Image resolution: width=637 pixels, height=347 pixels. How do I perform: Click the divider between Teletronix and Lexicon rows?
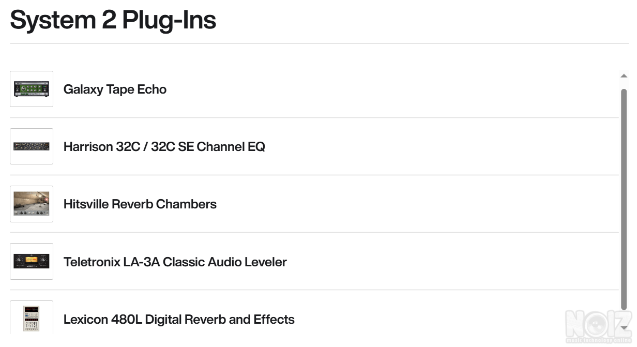coord(314,290)
